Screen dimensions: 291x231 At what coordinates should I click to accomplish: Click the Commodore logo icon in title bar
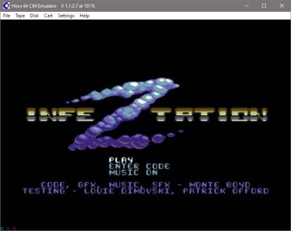click(x=6, y=5)
